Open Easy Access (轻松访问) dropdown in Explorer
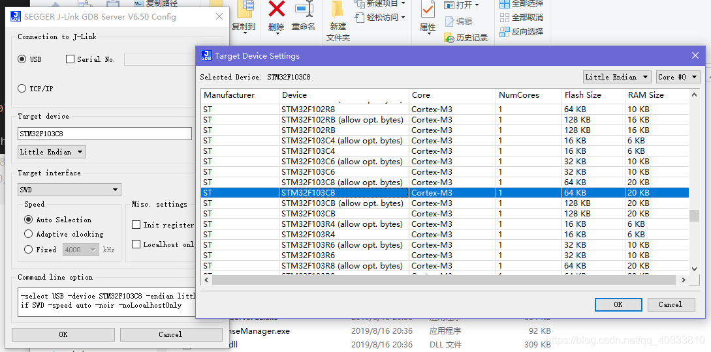Image resolution: width=711 pixels, height=352 pixels. point(380,18)
